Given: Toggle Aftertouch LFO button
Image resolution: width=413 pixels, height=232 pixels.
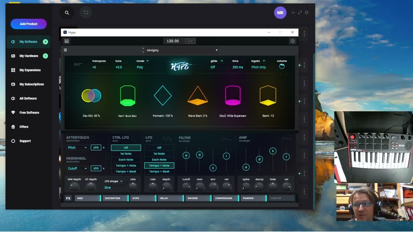Looking at the screenshot, I should [96, 148].
